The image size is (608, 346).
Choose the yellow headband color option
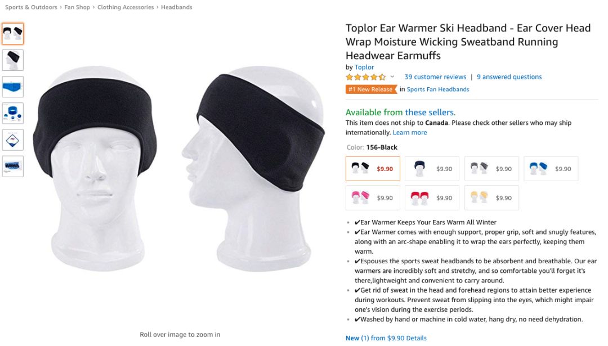tap(491, 197)
